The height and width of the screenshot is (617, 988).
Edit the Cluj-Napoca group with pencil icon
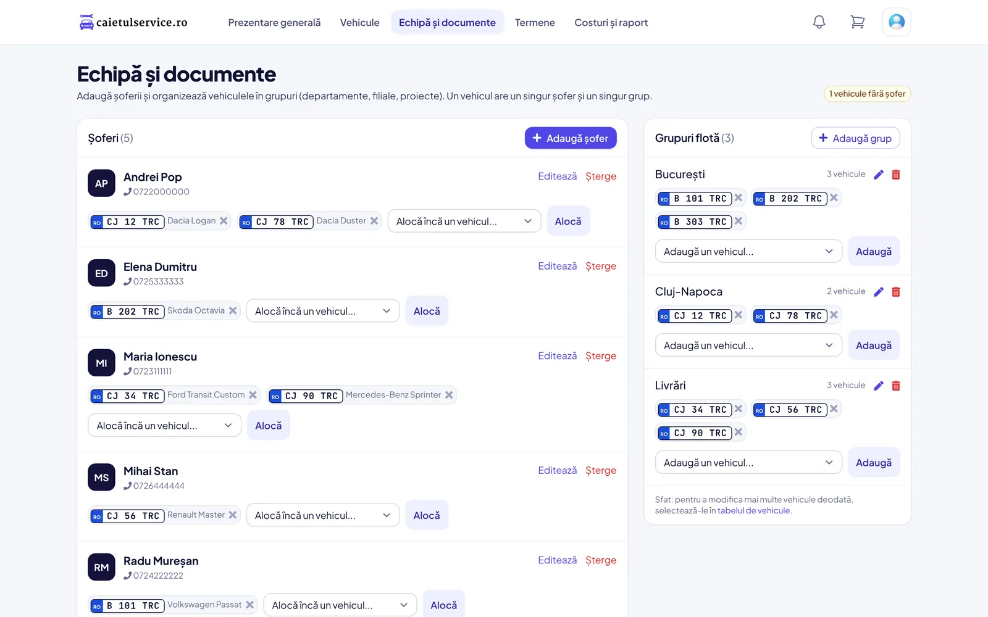(879, 292)
